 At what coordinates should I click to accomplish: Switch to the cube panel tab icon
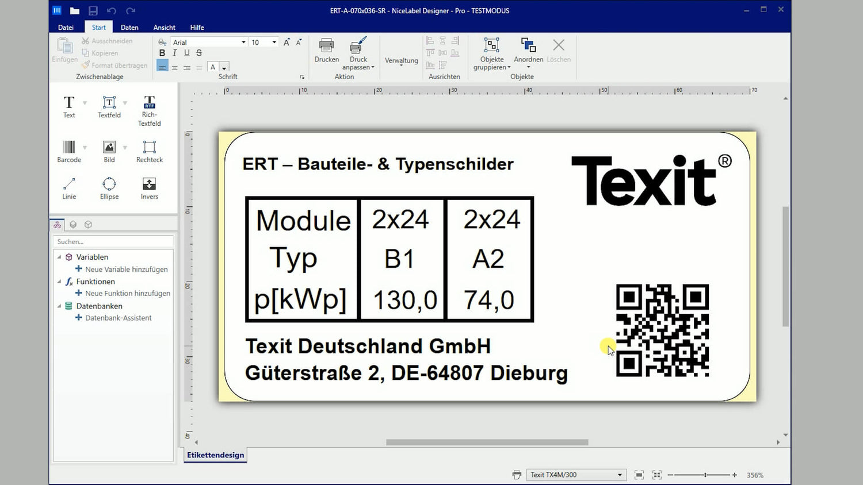point(88,225)
